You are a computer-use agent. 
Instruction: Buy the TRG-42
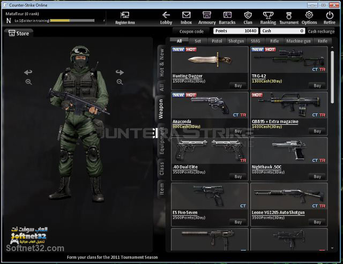pyautogui.click(x=317, y=86)
